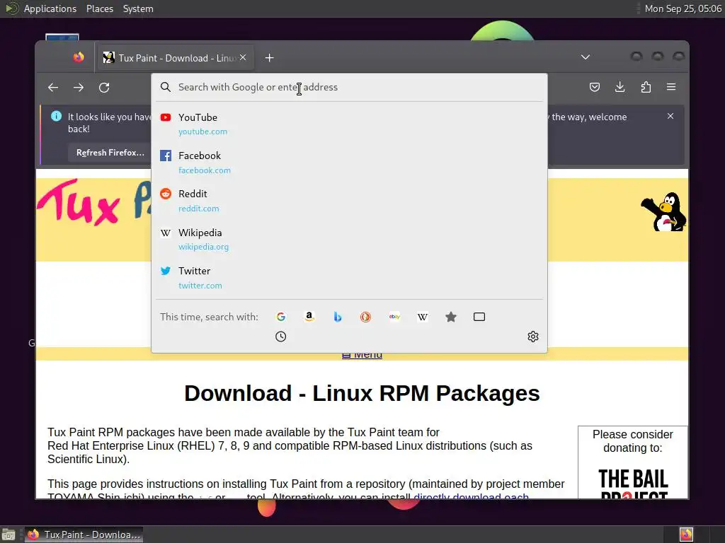Screen dimensions: 725x543
Task: Search this time with Amazon
Action: tap(309, 317)
